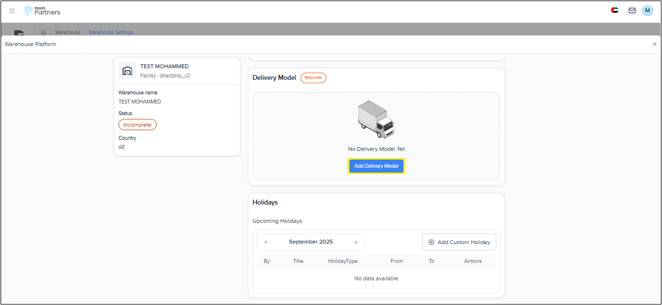This screenshot has height=305, width=662.
Task: Open the Warehouse Settings breadcrumb link
Action: [111, 32]
